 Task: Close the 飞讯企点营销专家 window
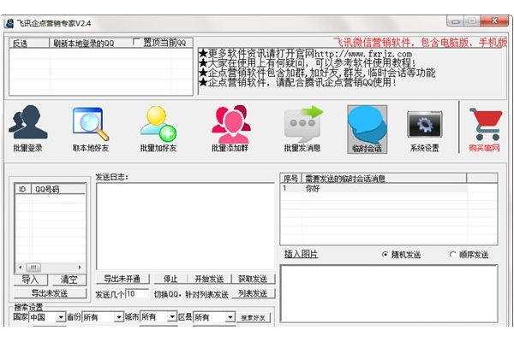pyautogui.click(x=494, y=21)
